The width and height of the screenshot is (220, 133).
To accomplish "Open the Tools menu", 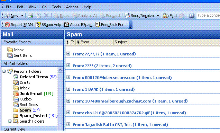I will 56,7.
